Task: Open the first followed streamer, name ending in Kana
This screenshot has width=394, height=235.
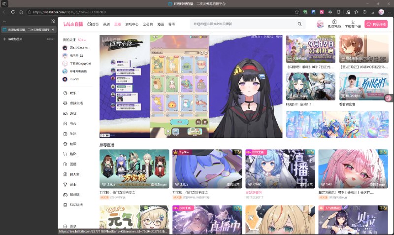Action: pyautogui.click(x=76, y=48)
